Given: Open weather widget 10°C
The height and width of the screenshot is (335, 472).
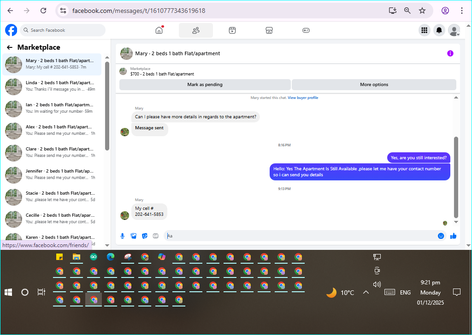Looking at the screenshot, I should click(340, 292).
